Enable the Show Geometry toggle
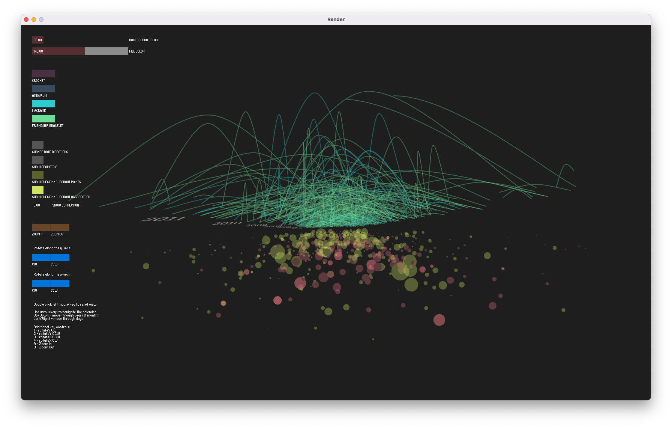 (38, 160)
